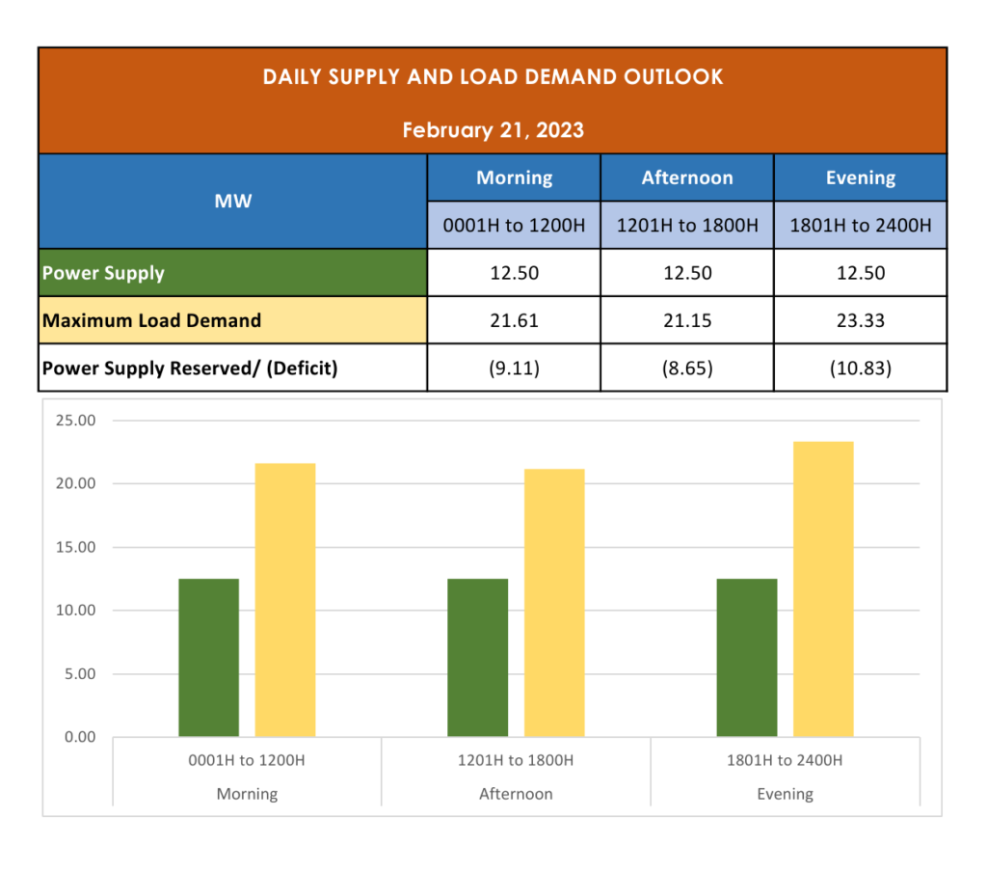Click the (8.65) afternoon deficit cell
The height and width of the screenshot is (872, 987).
(687, 368)
